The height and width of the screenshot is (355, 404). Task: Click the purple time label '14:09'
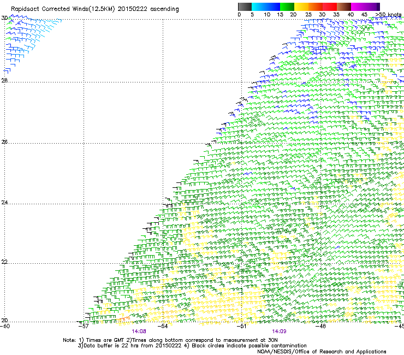(x=279, y=332)
